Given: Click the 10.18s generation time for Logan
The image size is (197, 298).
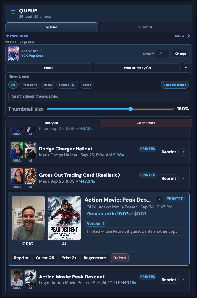Looking at the screenshot, I should point(131,283).
